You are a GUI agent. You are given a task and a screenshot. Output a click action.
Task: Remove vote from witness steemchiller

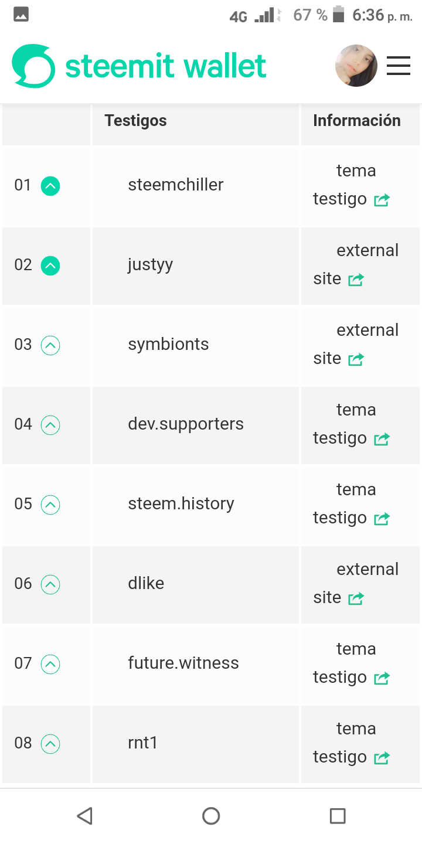click(x=50, y=186)
